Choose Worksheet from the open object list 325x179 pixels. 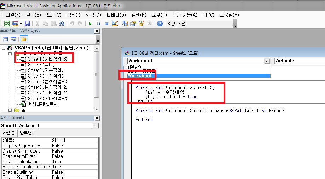click(140, 76)
